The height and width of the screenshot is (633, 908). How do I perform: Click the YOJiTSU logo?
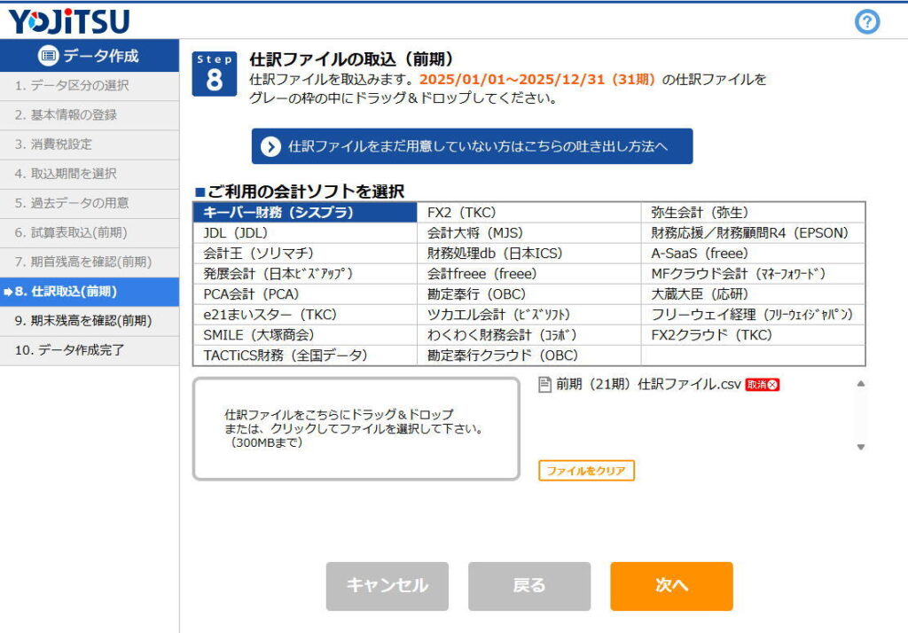69,20
